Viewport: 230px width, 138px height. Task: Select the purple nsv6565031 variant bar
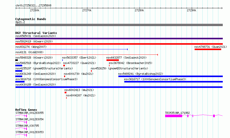tap(119, 39)
